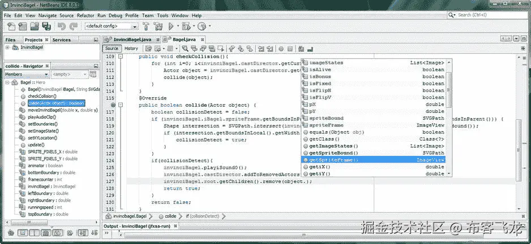Open the Profile menu
Screen dimensions: 531x244
point(132,16)
